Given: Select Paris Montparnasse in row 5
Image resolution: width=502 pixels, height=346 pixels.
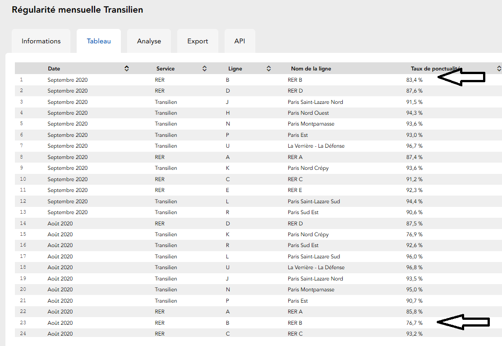Looking at the screenshot, I should click(x=311, y=124).
